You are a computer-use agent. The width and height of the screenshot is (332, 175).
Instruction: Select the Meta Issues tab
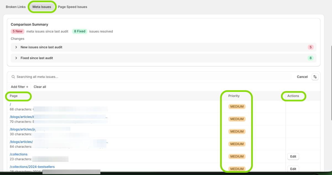pyautogui.click(x=42, y=7)
